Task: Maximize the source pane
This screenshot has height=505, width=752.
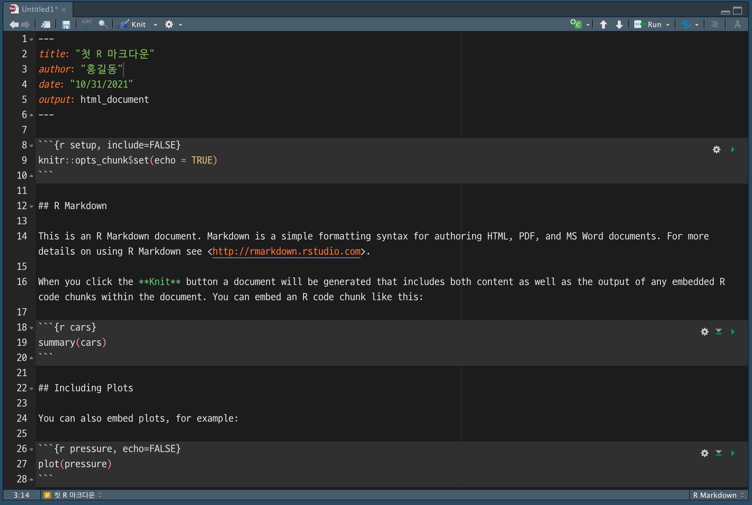Action: coord(737,11)
